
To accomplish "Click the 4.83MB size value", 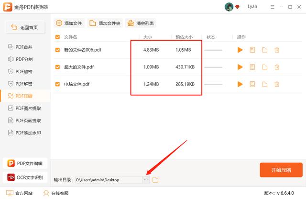I will coord(151,50).
